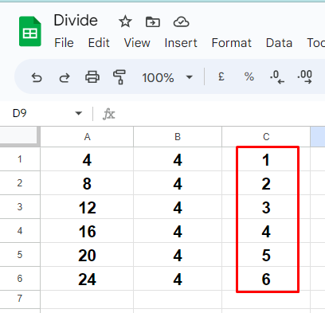Open the Insert menu

point(181,43)
